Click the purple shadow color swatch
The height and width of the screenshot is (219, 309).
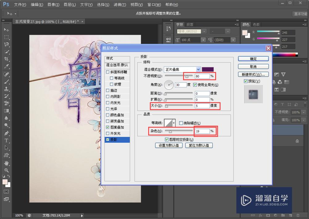click(x=208, y=70)
